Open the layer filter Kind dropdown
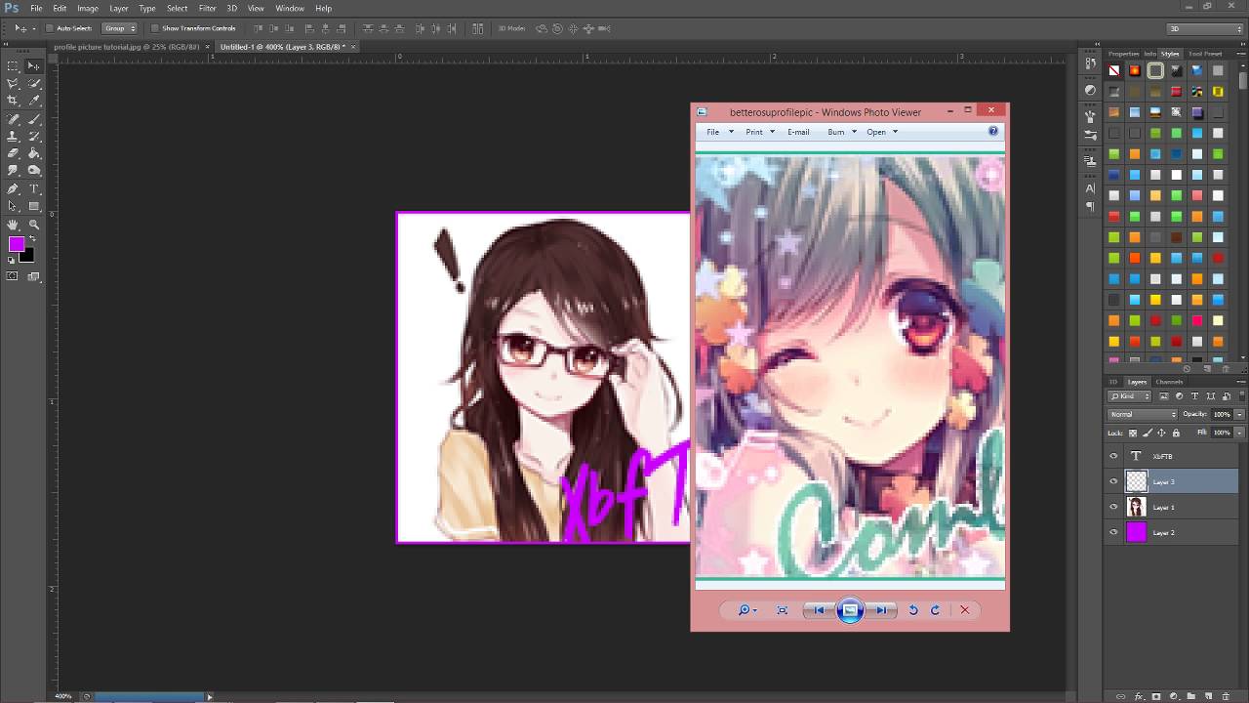This screenshot has width=1249, height=703. pyautogui.click(x=1129, y=395)
